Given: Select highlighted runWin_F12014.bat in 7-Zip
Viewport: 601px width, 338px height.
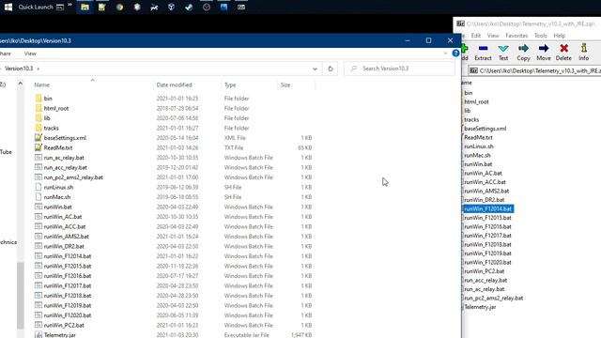Looking at the screenshot, I should click(487, 208).
